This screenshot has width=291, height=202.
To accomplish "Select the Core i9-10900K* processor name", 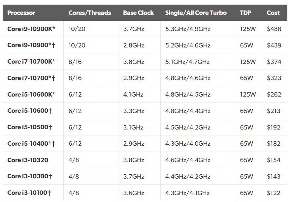I will coord(31,29).
